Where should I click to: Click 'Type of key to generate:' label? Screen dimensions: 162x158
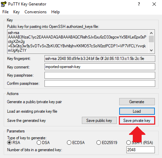click(x=27, y=138)
